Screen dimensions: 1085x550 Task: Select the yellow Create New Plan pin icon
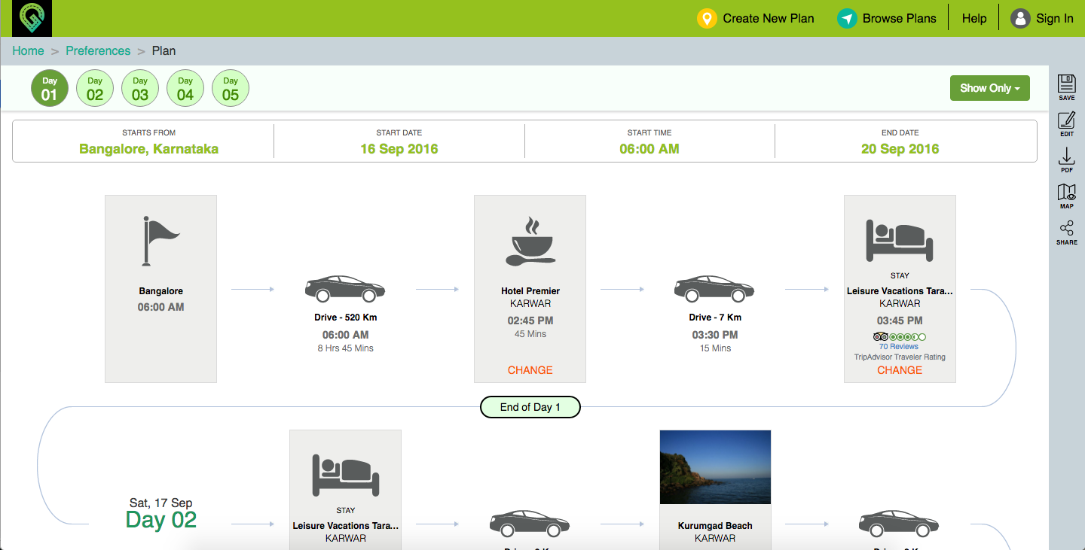(706, 18)
